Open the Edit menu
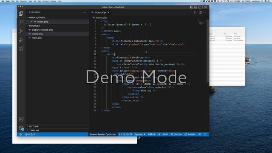The width and height of the screenshot is (272, 153). tap(17, 1)
